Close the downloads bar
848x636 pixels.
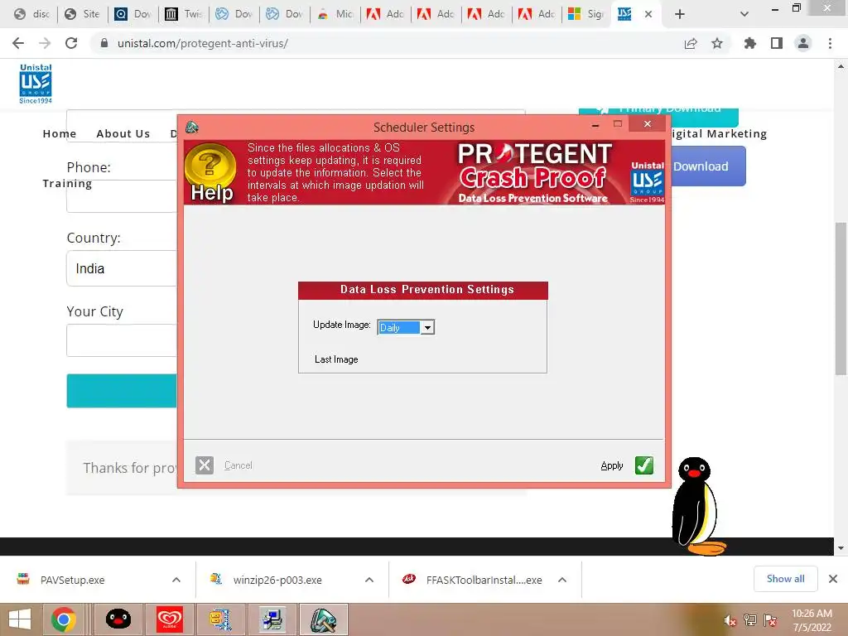coord(833,579)
